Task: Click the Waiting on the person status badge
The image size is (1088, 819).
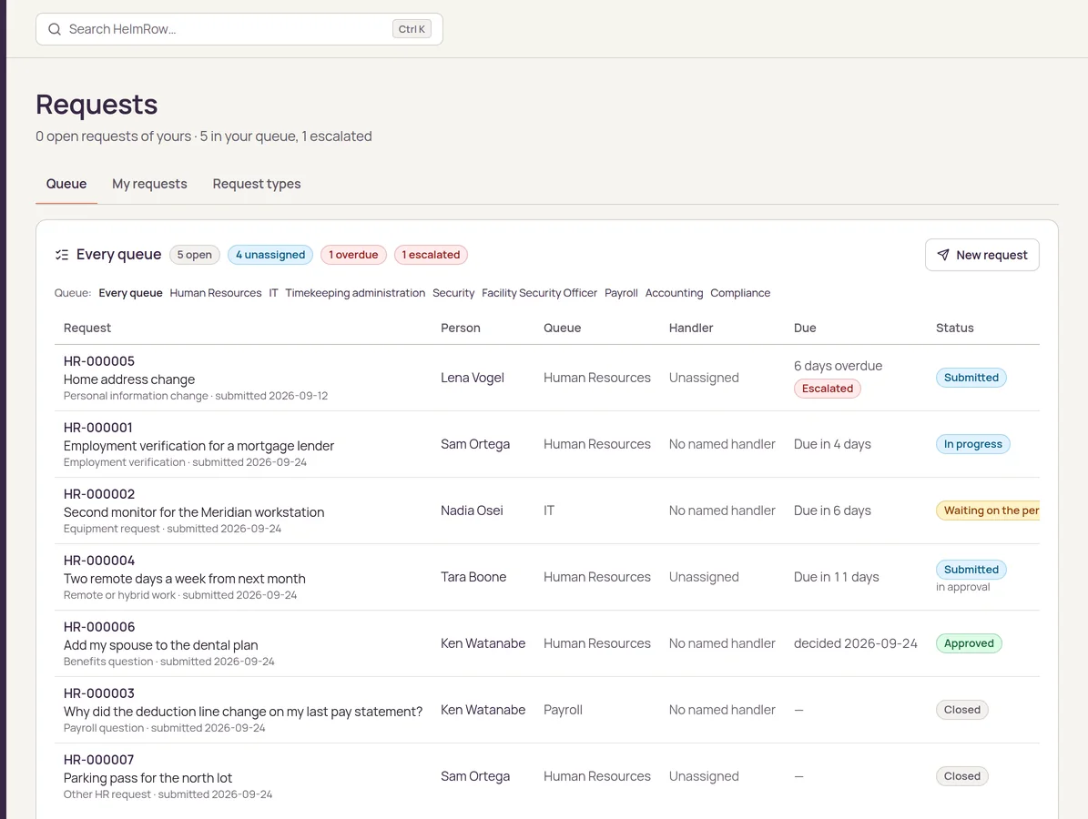Action: pos(987,511)
